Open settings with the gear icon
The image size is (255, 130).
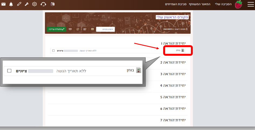pos(34,4)
